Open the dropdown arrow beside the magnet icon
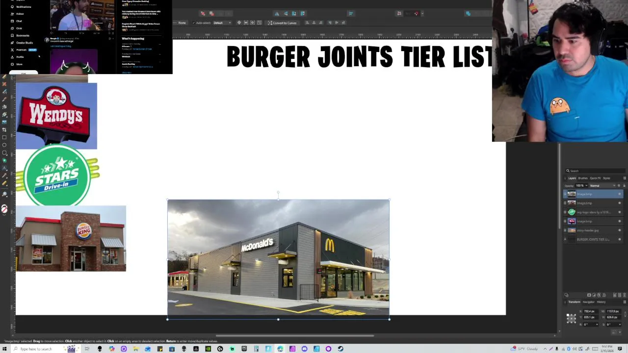 coord(422,14)
